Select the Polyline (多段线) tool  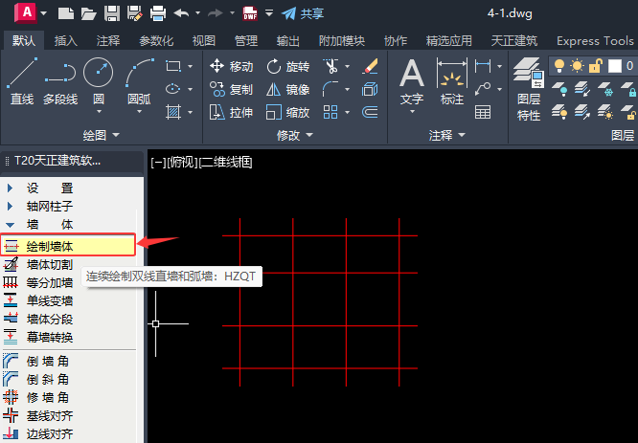[x=60, y=82]
